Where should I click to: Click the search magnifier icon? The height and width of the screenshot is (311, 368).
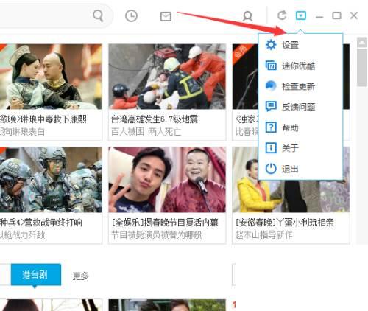pyautogui.click(x=98, y=16)
